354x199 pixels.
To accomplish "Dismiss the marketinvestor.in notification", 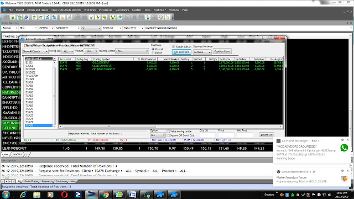I will [x=348, y=171].
